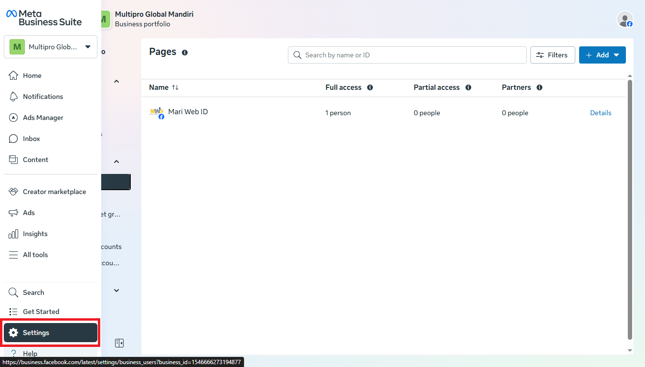
Task: Click the Partial access info icon
Action: (468, 87)
